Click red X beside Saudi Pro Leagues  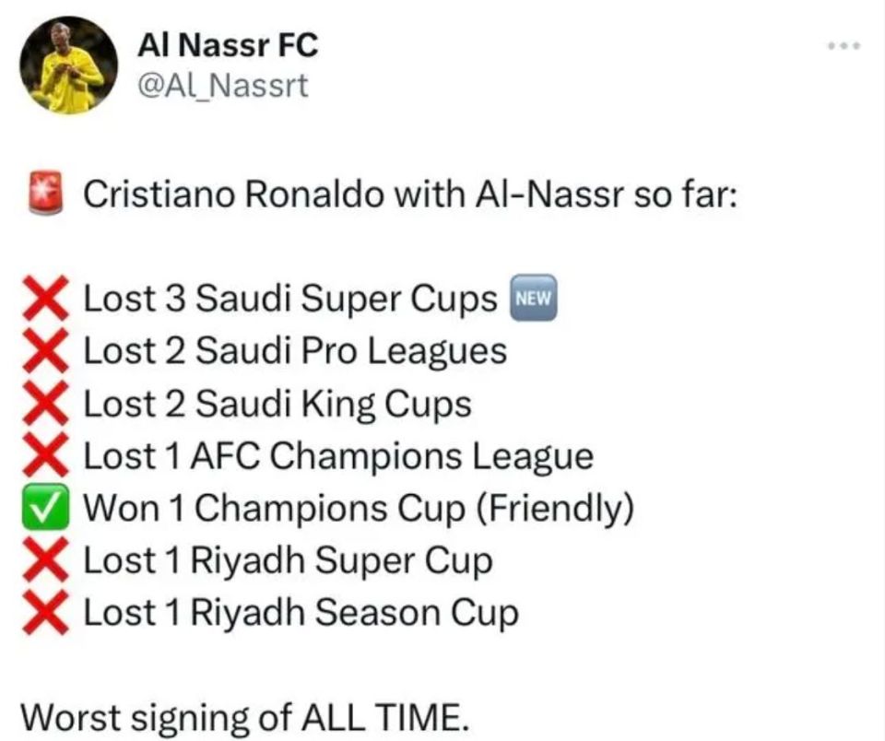[46, 351]
